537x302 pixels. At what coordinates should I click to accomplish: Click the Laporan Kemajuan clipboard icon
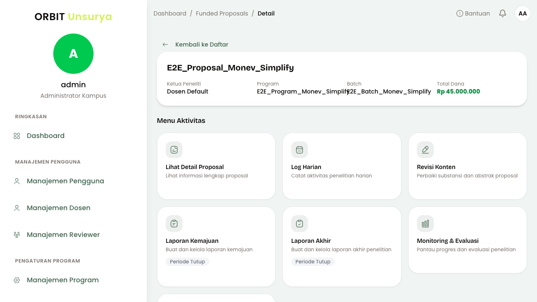click(x=174, y=224)
